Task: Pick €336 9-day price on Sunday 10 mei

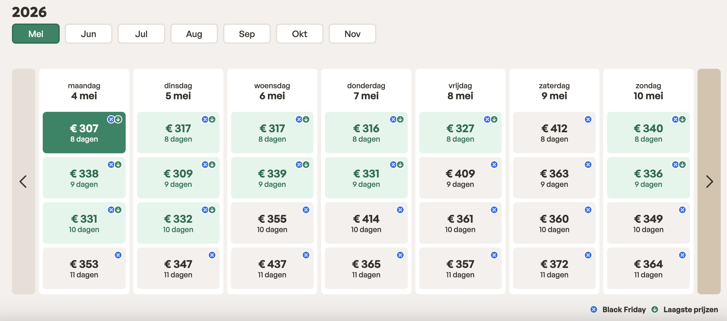Action: 648,178
